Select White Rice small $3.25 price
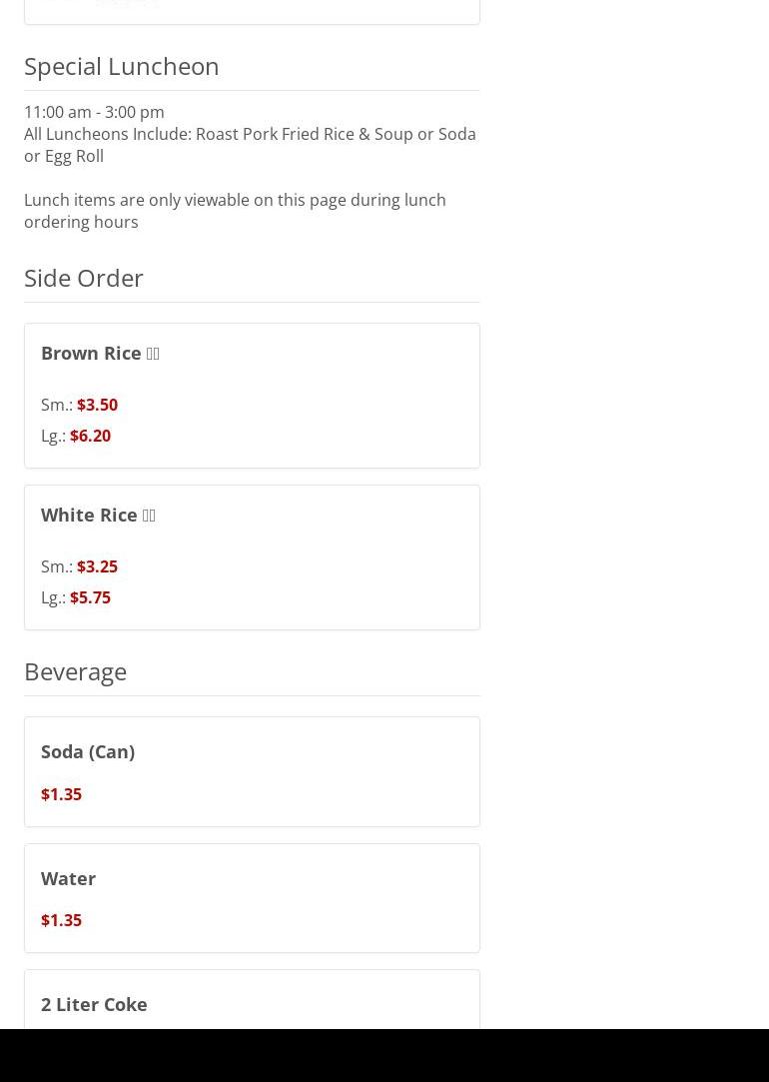Screen dimensions: 769x1082 [97, 566]
